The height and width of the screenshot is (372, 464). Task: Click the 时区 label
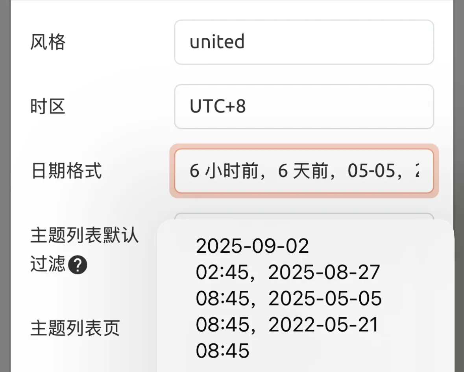coord(48,107)
